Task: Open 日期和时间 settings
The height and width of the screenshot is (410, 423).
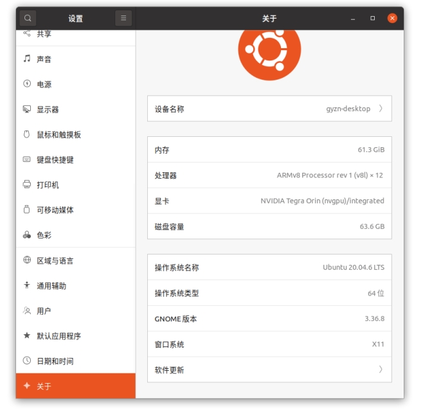Action: [76, 361]
